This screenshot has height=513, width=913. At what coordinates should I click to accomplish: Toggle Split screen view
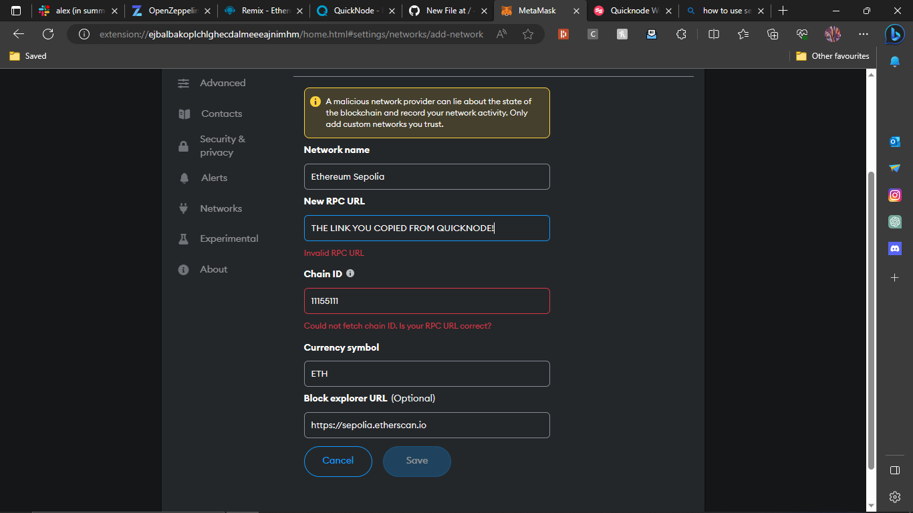point(714,34)
